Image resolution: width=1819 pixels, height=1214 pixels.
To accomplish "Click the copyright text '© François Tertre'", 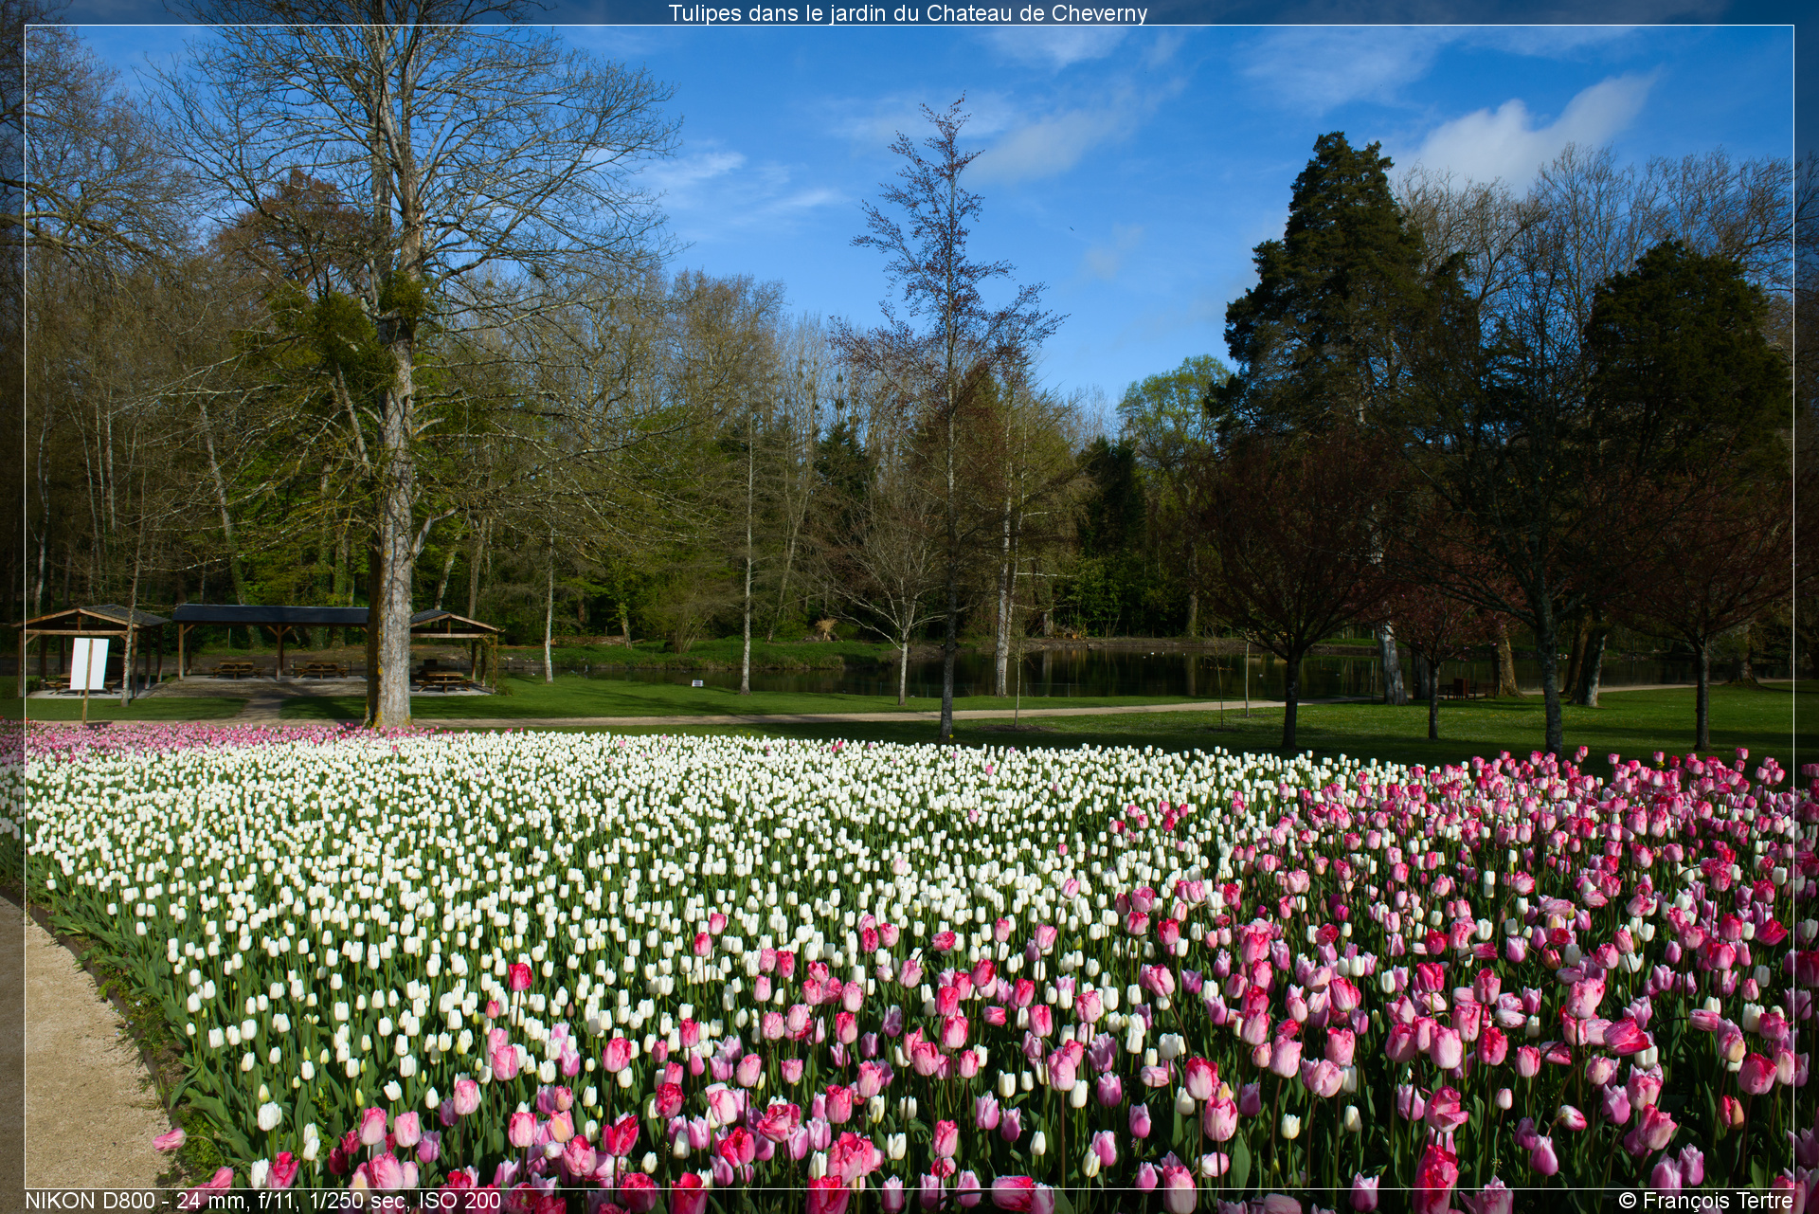I will (x=1705, y=1201).
